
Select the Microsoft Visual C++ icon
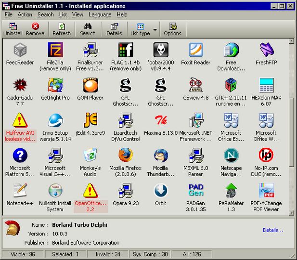55,156
